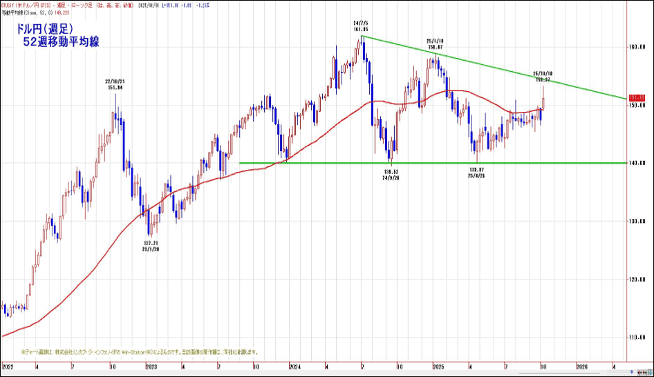Click the 160.00 price axis label
Image resolution: width=654 pixels, height=377 pixels.
coord(636,48)
